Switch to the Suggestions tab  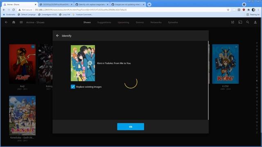point(104,22)
